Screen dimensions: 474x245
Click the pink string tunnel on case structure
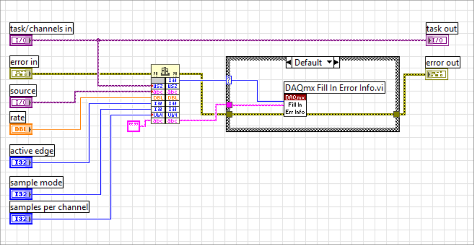click(229, 105)
